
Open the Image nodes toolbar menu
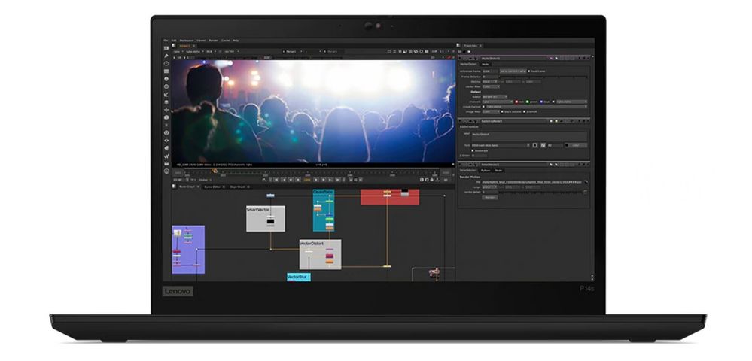[x=166, y=48]
